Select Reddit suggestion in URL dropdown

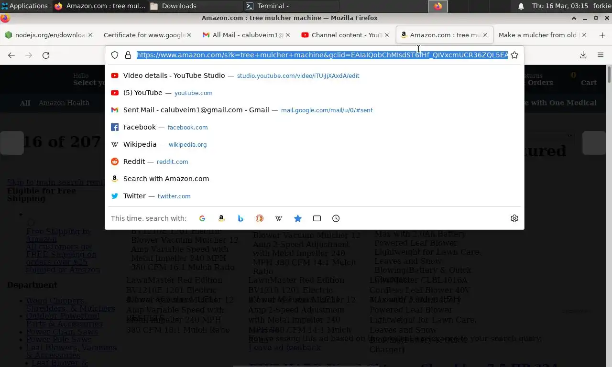point(315,162)
